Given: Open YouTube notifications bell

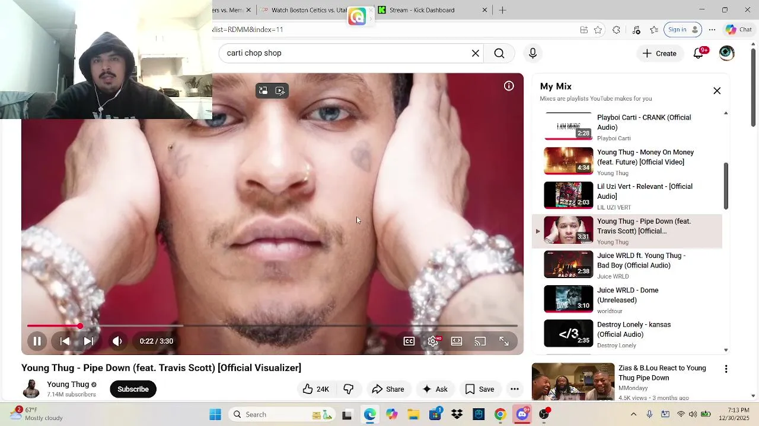Looking at the screenshot, I should (699, 53).
